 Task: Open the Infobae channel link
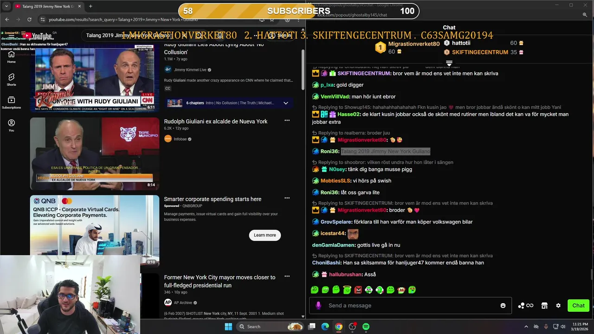click(x=180, y=139)
